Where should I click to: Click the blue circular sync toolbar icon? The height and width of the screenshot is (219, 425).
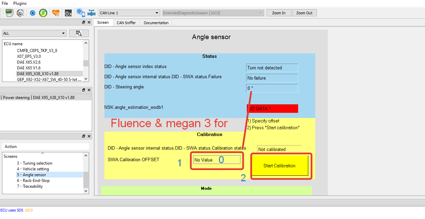32,13
